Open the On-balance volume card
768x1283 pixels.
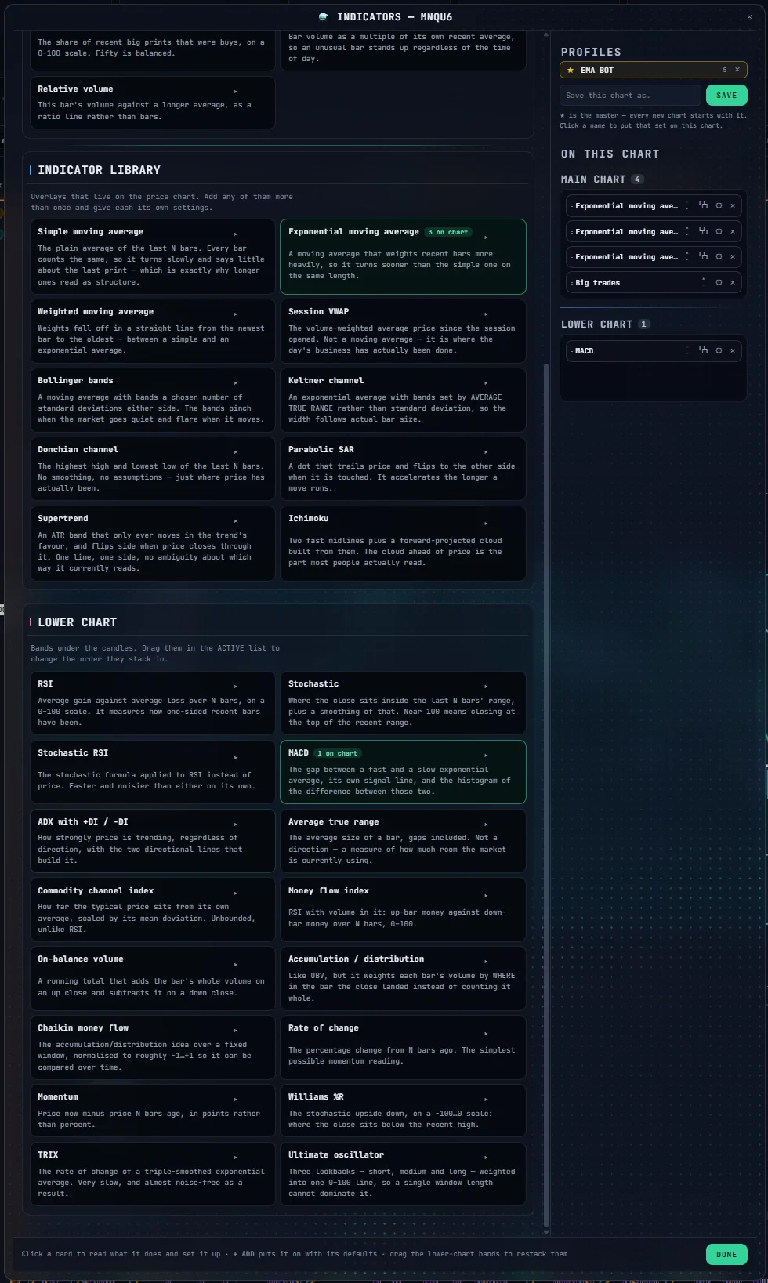153,978
